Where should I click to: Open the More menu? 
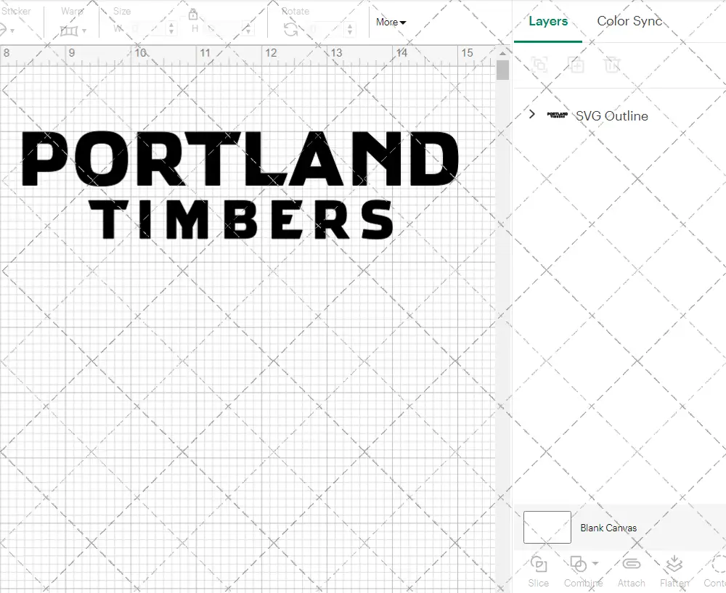point(390,23)
